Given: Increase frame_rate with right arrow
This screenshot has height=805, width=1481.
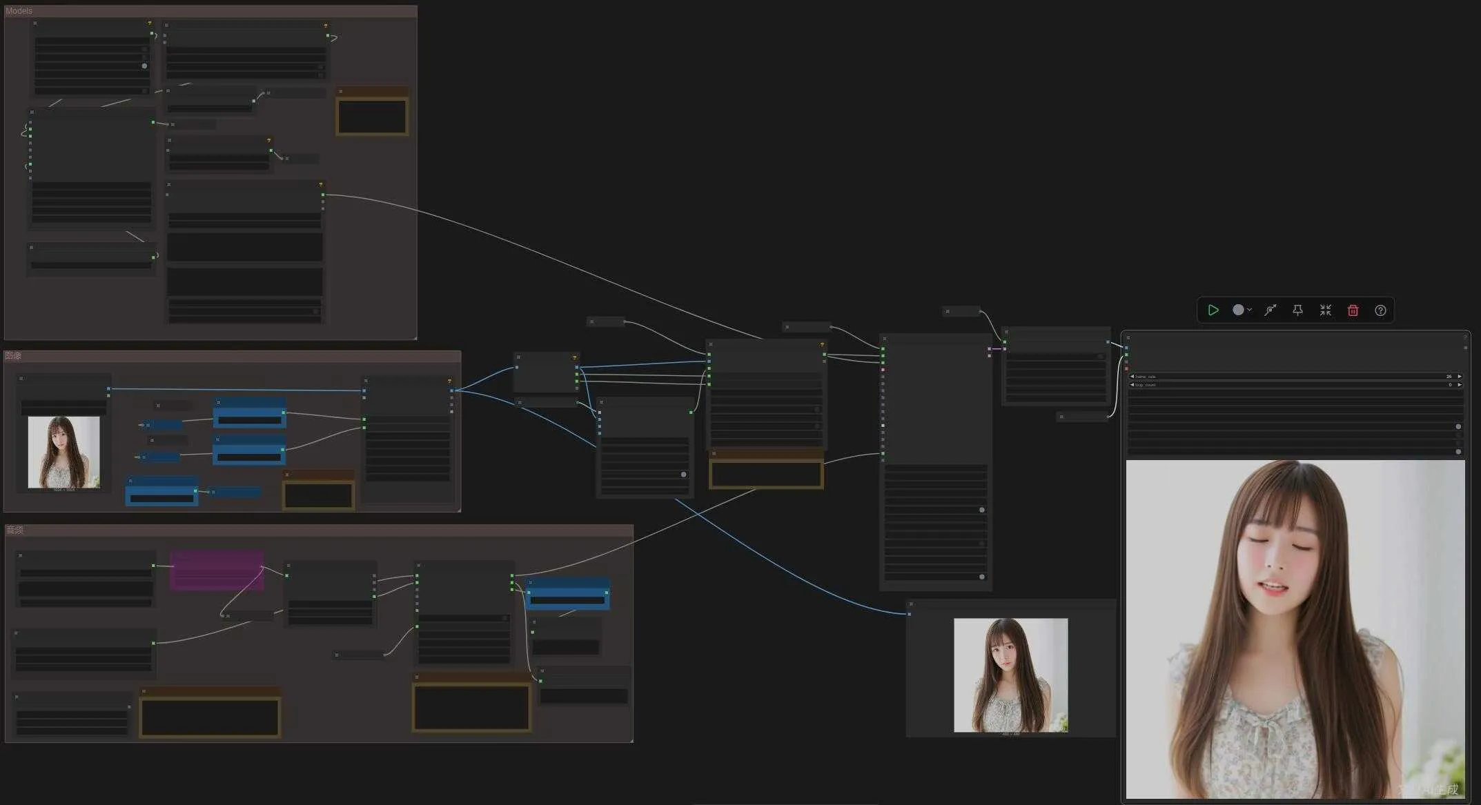Looking at the screenshot, I should coord(1459,377).
